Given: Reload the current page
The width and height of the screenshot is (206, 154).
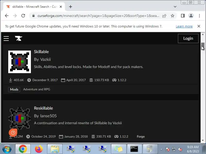Looking at the screenshot, I should click(23, 16).
